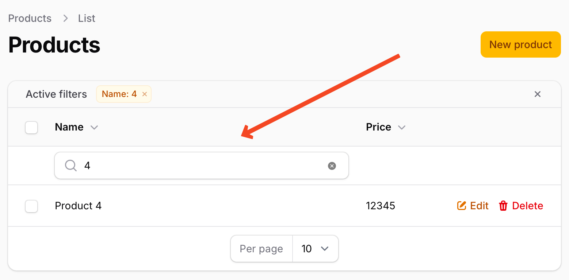
Task: Open the per page 10 dropdown
Action: coord(315,249)
